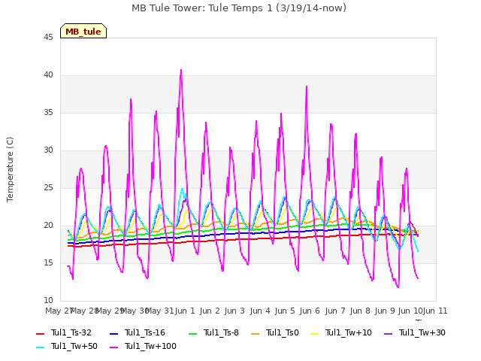
Task: Select the Tul1_Ts-8 legend label
Action: (221, 332)
